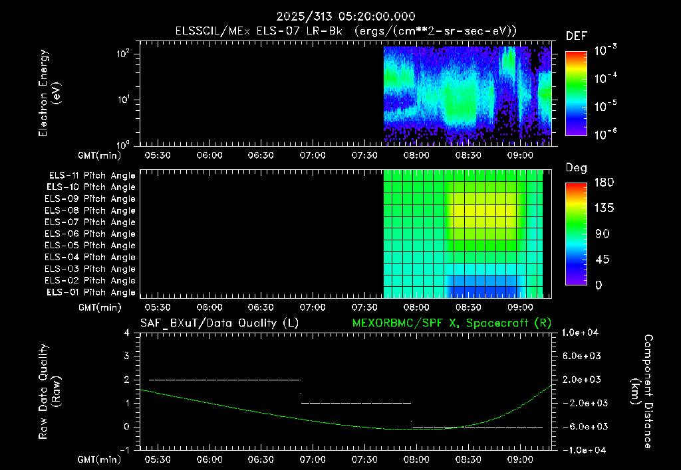Image resolution: width=681 pixels, height=470 pixels.
Task: Click 09:00 under the data quality panel
Action: click(x=520, y=459)
